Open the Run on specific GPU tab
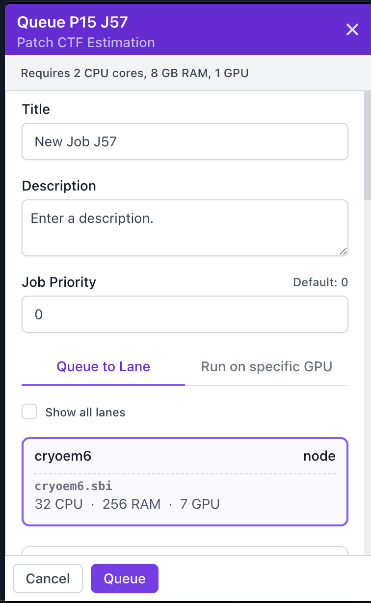Viewport: 371px width, 603px height. pyautogui.click(x=266, y=367)
